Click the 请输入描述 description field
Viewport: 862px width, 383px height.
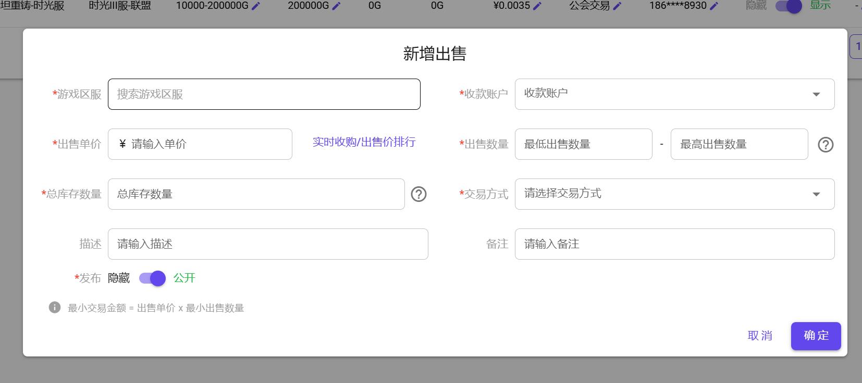(268, 244)
